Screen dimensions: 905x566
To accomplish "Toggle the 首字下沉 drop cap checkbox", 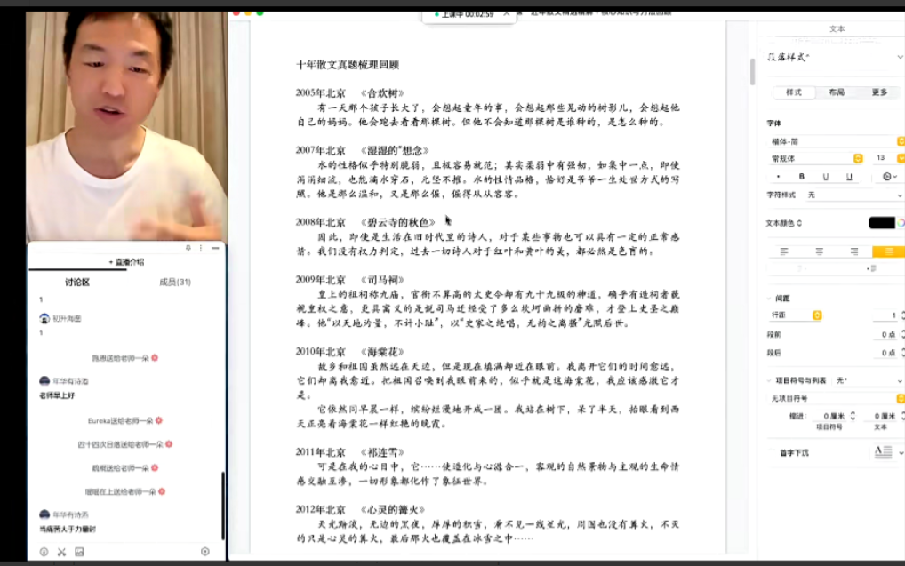I will (772, 452).
